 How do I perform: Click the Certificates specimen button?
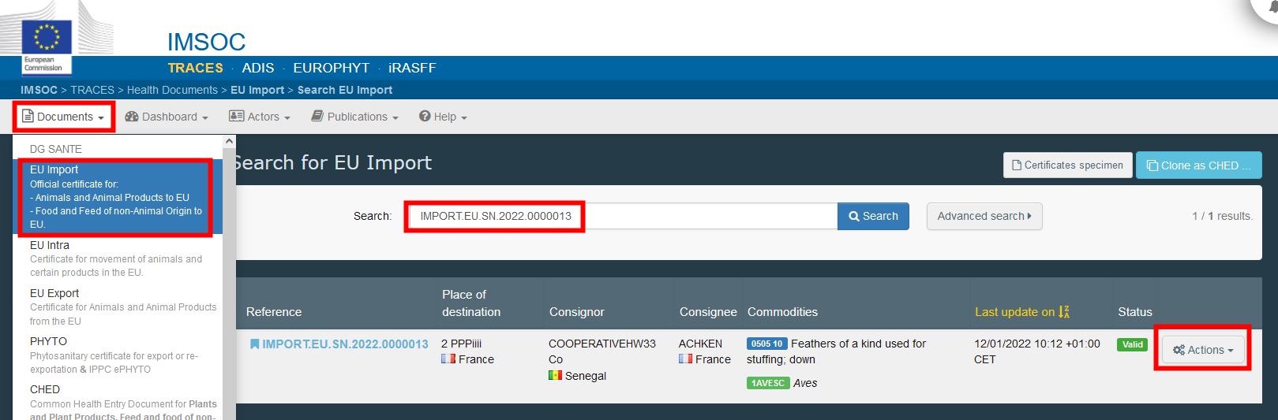pos(1067,165)
